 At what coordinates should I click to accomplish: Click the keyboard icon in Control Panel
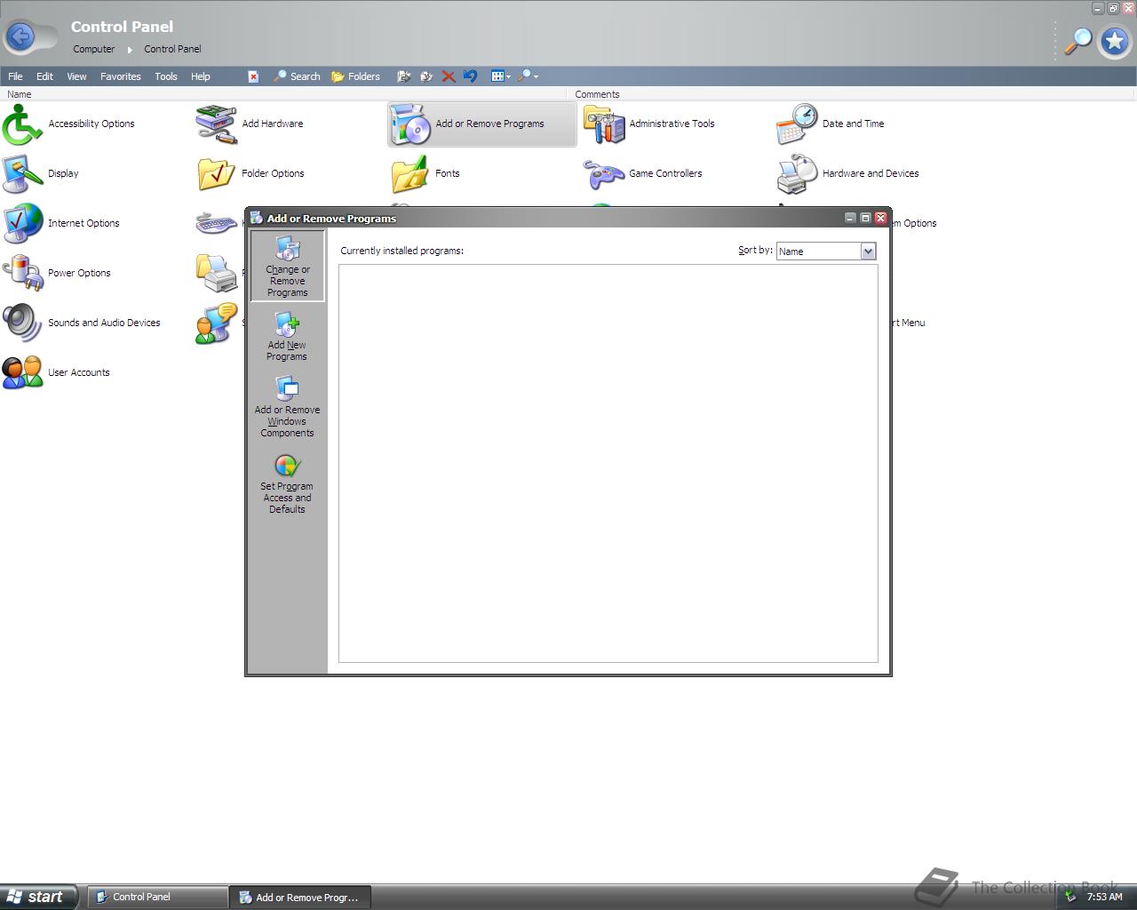pyautogui.click(x=216, y=223)
